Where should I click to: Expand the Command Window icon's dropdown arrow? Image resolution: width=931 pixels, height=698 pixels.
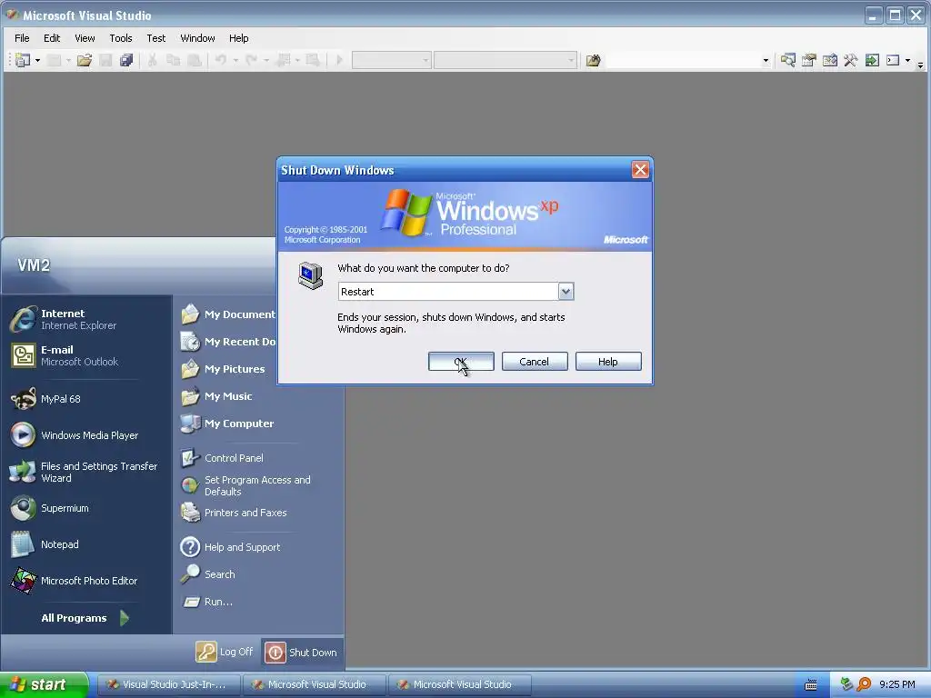tap(908, 60)
